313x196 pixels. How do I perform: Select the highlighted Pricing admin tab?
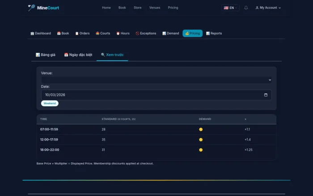[x=192, y=34]
